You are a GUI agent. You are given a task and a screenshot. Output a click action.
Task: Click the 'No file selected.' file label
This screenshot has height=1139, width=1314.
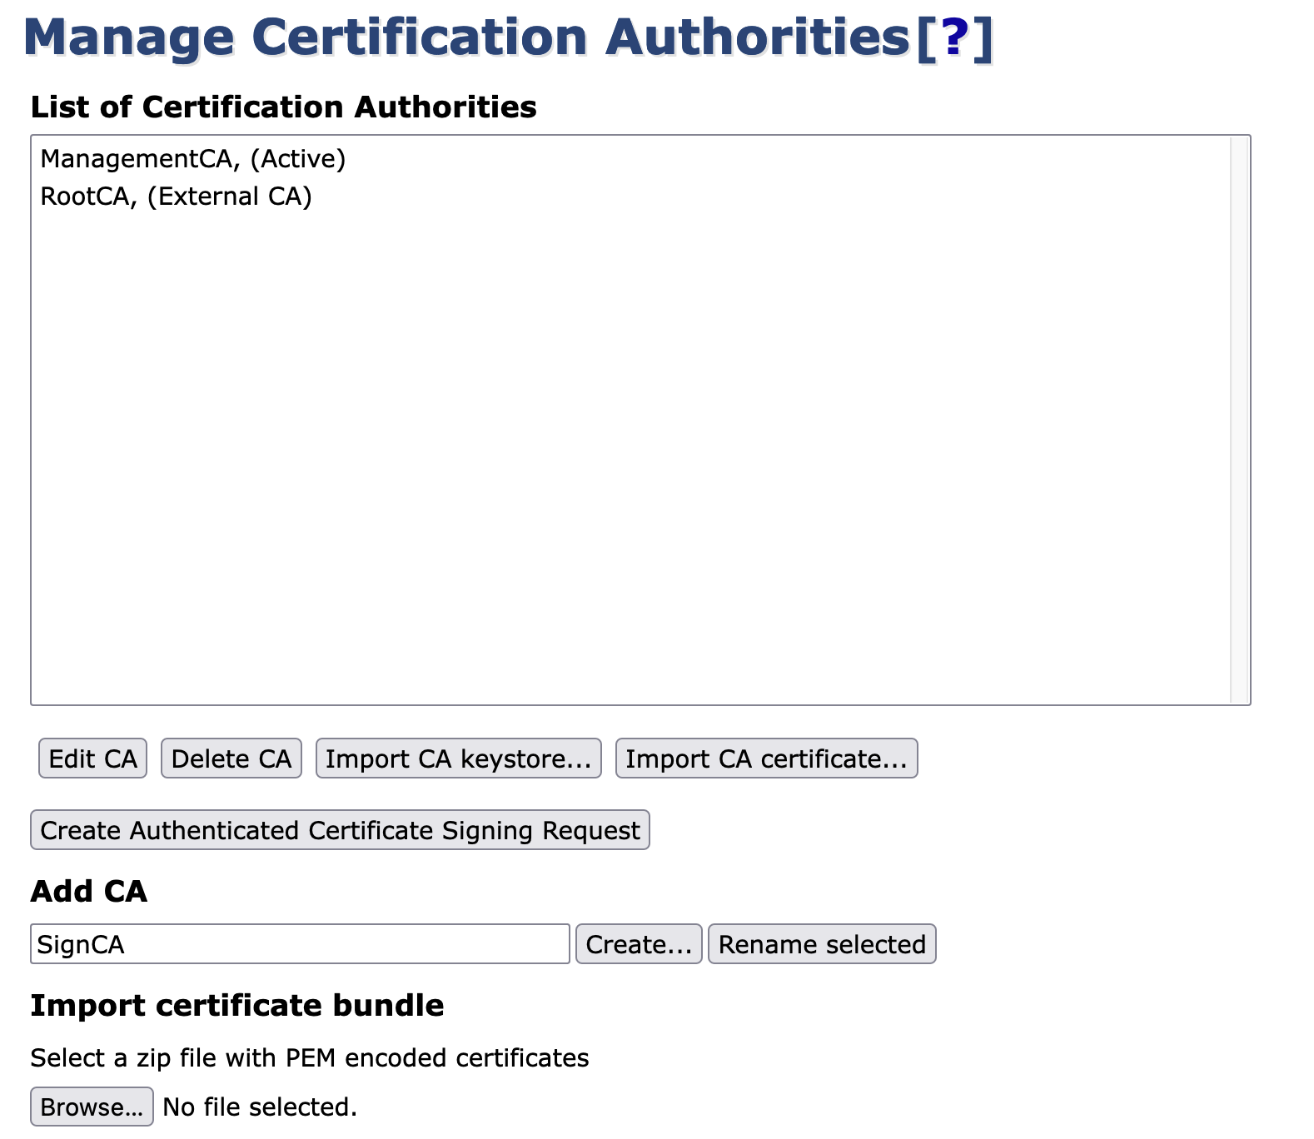click(x=260, y=1107)
